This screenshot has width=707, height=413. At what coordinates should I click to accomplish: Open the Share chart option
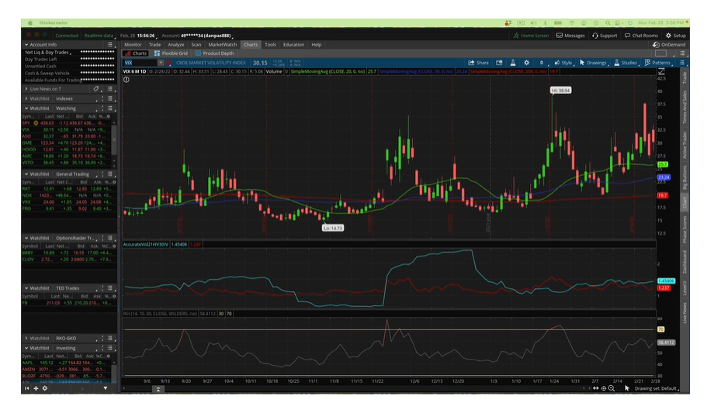[478, 63]
